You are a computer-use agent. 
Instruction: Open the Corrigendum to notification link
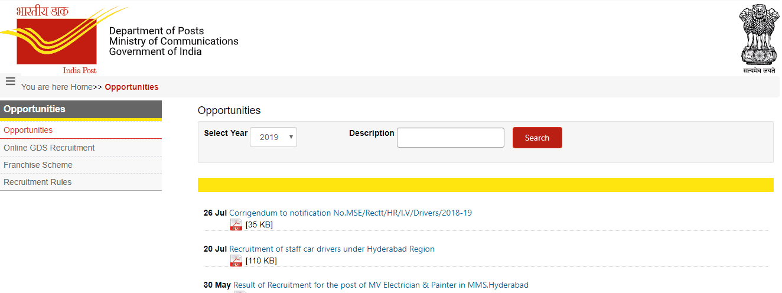[350, 213]
